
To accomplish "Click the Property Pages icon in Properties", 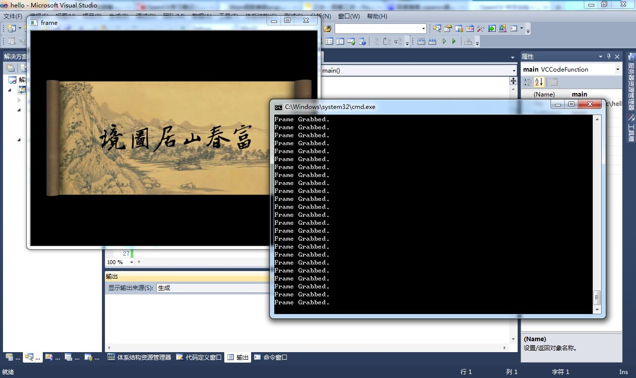I will (x=553, y=82).
